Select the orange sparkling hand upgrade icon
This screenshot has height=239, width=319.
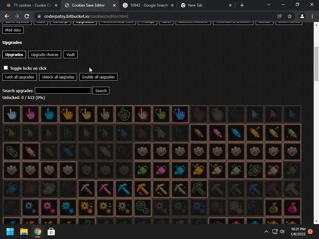point(68,114)
